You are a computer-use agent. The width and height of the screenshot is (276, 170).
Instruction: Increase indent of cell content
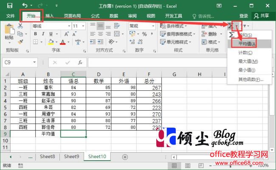point(101,42)
